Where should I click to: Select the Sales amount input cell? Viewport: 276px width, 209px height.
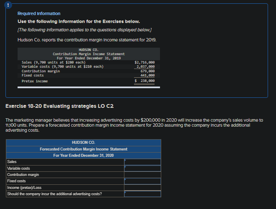142,162
